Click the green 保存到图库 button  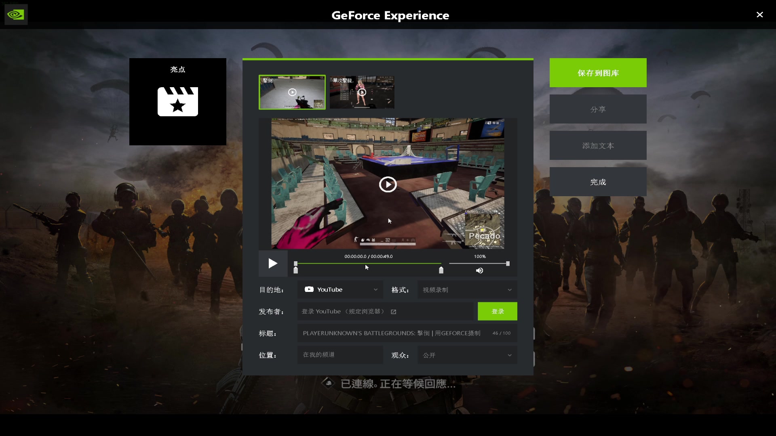(x=598, y=73)
